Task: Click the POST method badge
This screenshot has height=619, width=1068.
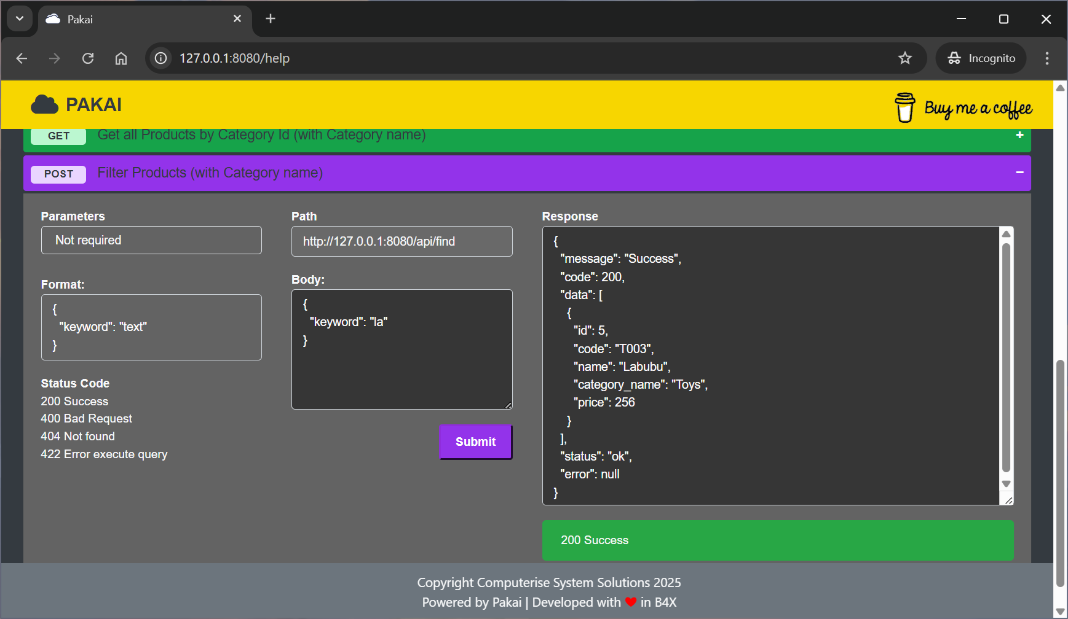Action: tap(58, 174)
